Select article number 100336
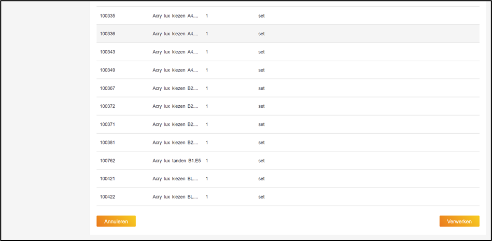492x241 pixels. pos(108,34)
